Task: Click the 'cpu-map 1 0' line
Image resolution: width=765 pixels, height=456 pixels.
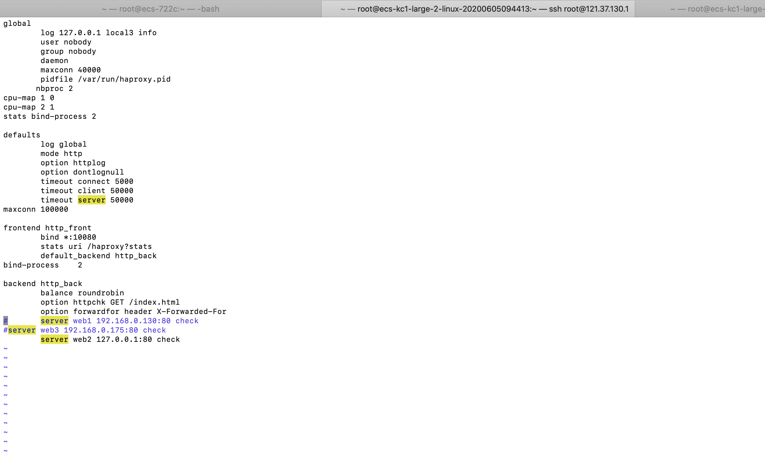Action: coord(29,98)
